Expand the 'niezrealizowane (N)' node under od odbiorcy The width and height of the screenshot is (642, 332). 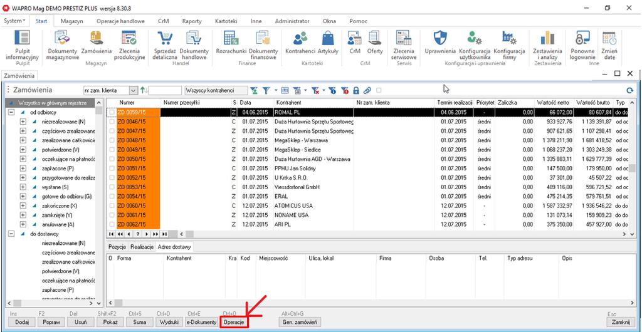pyautogui.click(x=23, y=122)
